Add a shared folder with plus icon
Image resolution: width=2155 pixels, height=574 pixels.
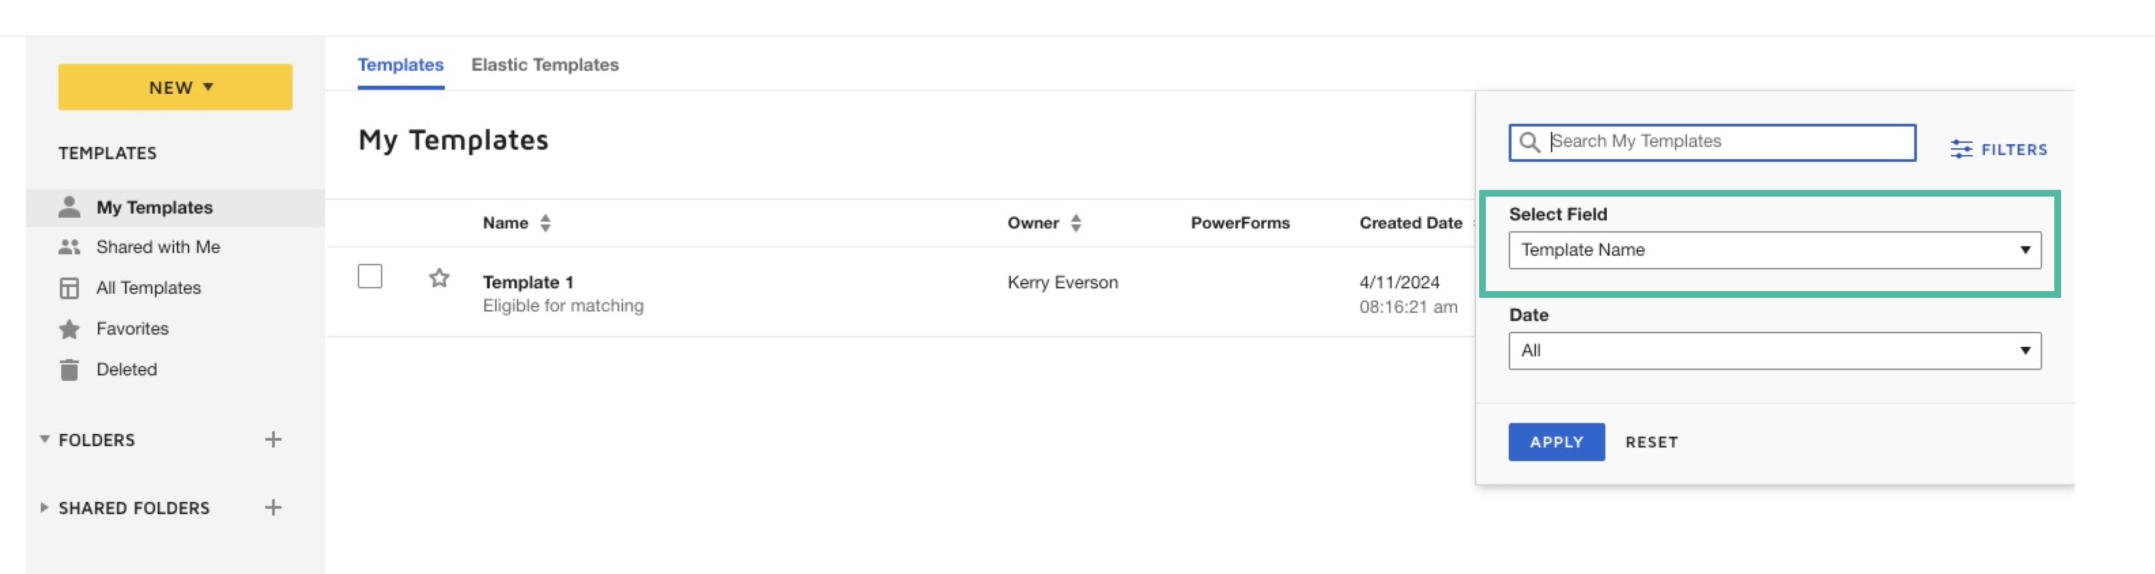pos(273,507)
